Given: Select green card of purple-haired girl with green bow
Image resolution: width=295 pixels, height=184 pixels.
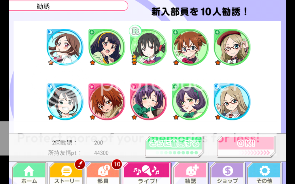Looking at the screenshot, I should pyautogui.click(x=190, y=102).
